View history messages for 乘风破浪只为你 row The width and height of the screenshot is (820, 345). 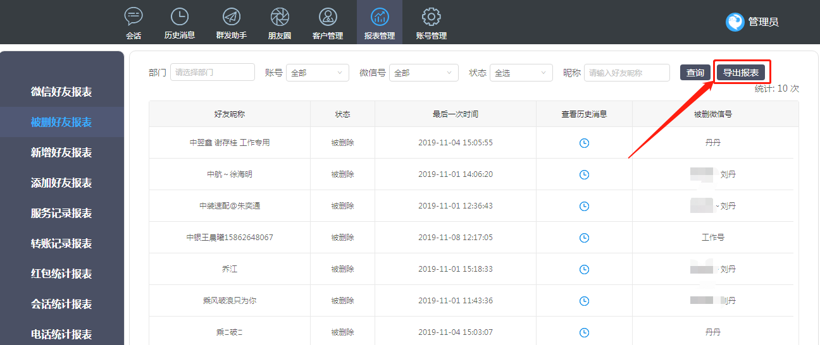pyautogui.click(x=584, y=301)
